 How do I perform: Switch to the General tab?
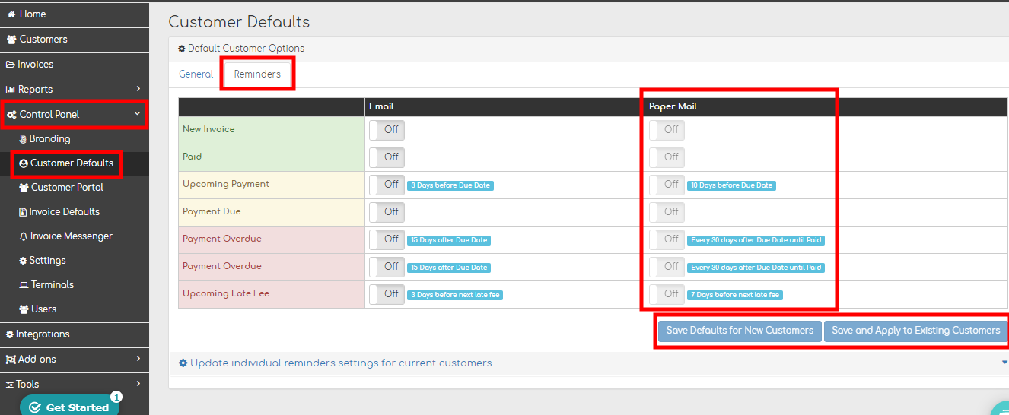coord(196,74)
